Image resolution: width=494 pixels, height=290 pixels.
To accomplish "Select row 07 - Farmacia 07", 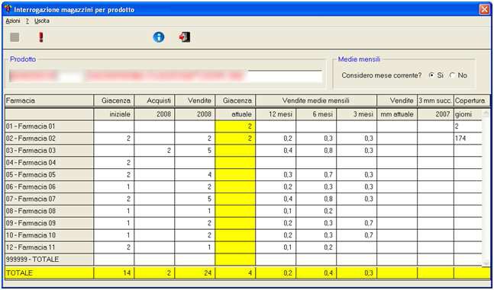I will (49, 199).
